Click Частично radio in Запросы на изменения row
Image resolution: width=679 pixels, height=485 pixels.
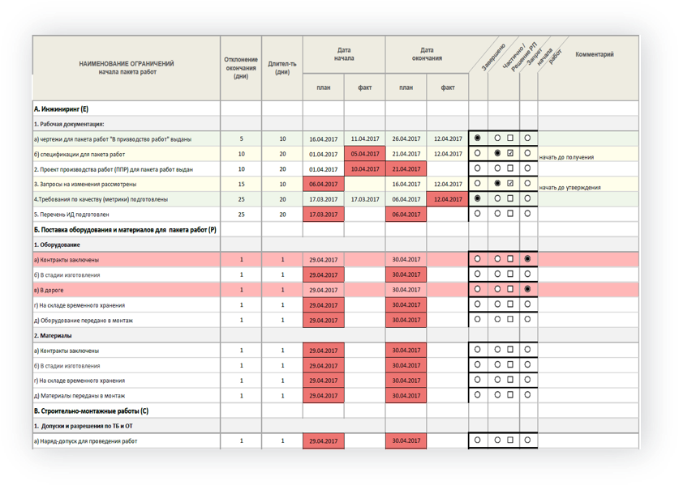click(497, 183)
